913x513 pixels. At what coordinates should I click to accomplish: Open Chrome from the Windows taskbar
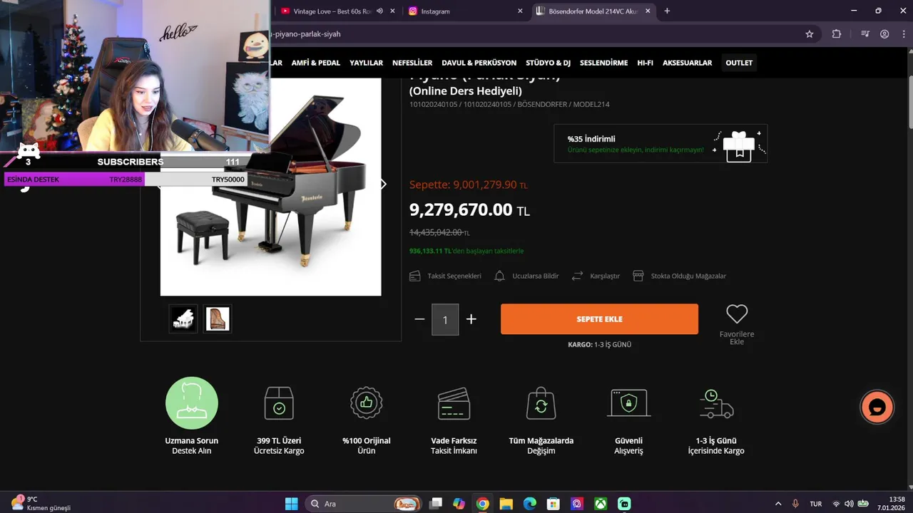point(482,504)
